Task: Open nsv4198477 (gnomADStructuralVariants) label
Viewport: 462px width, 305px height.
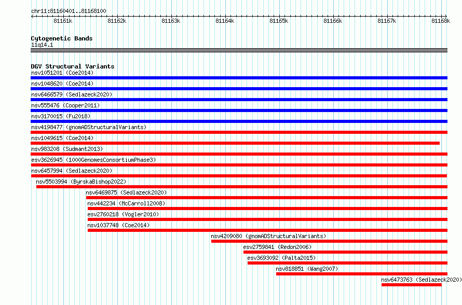Action: pos(89,127)
